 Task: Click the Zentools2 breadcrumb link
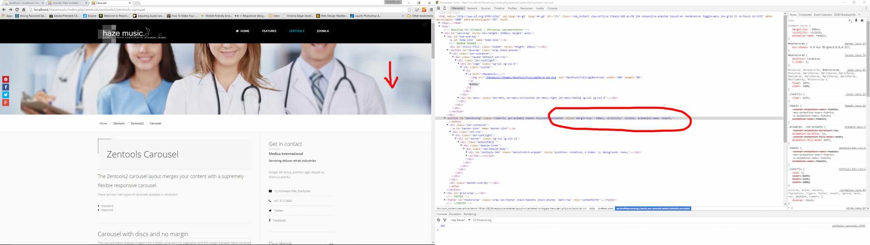137,124
